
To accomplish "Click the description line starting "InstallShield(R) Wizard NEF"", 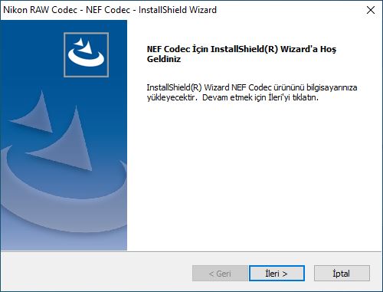I will click(252, 87).
